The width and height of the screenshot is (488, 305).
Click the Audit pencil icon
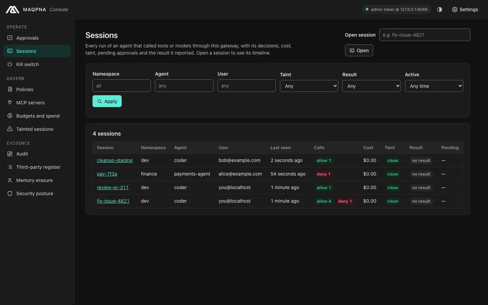coord(10,154)
